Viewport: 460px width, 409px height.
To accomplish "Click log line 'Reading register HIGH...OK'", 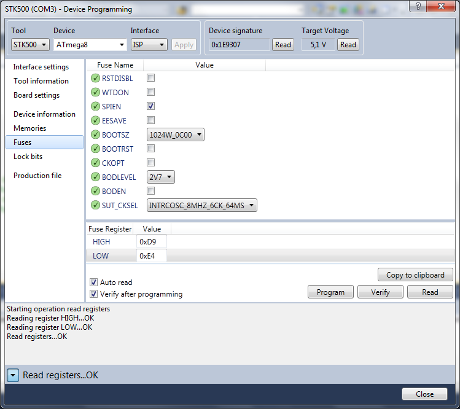I will point(50,318).
